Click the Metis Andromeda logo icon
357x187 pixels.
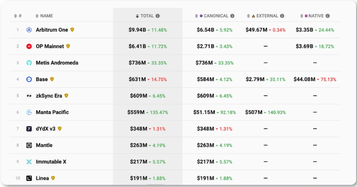(29, 63)
